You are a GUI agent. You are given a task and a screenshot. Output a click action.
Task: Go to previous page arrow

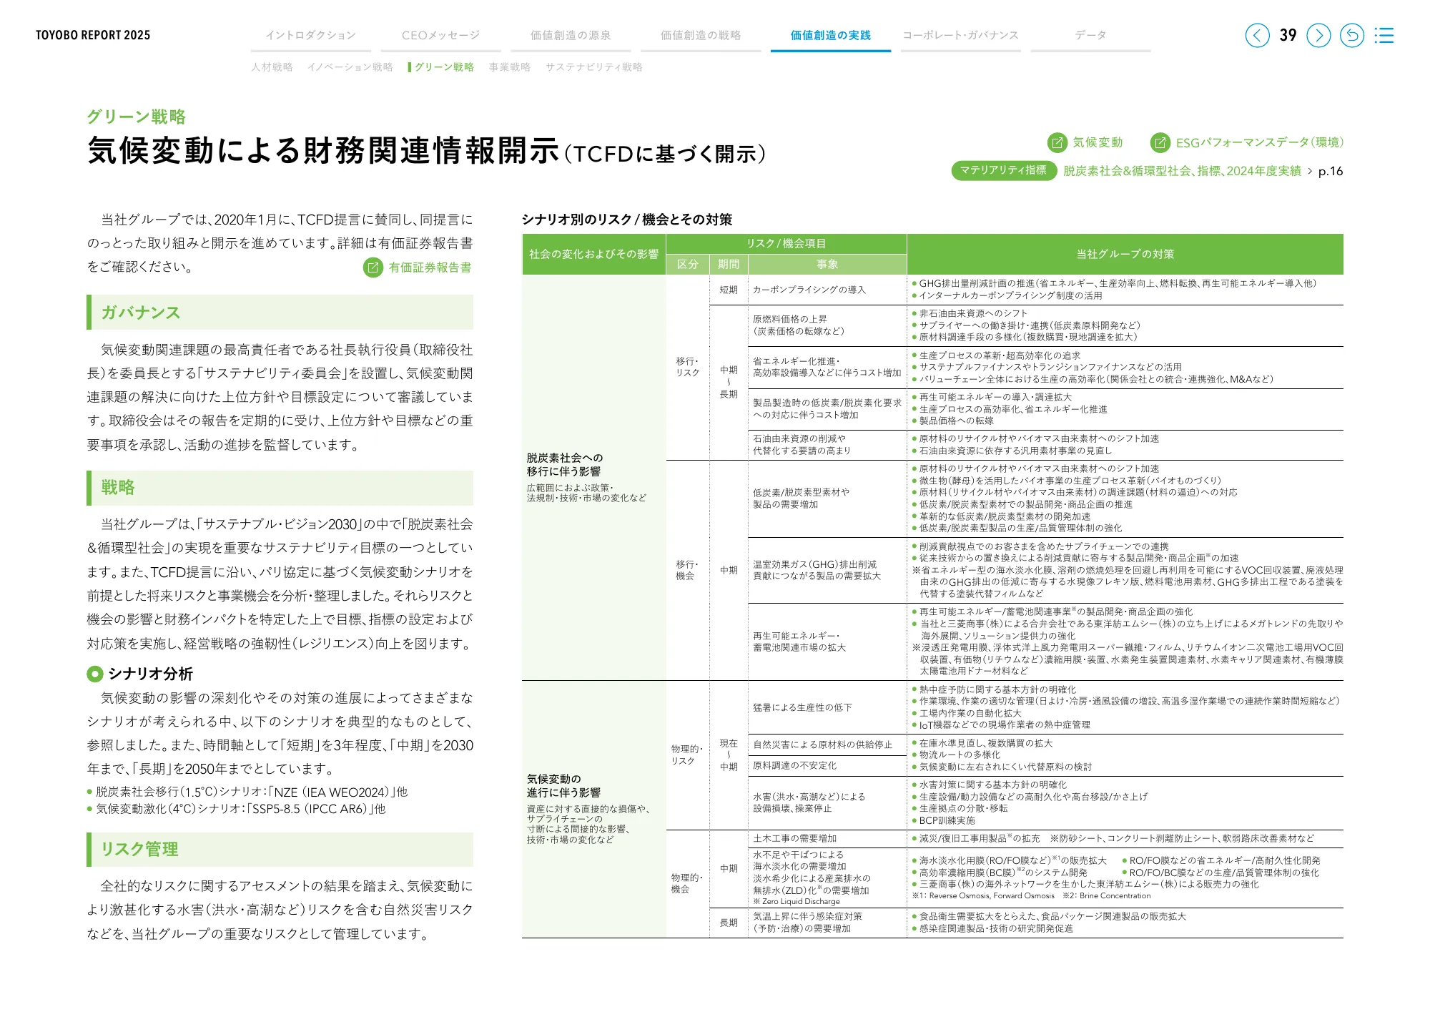click(x=1257, y=35)
